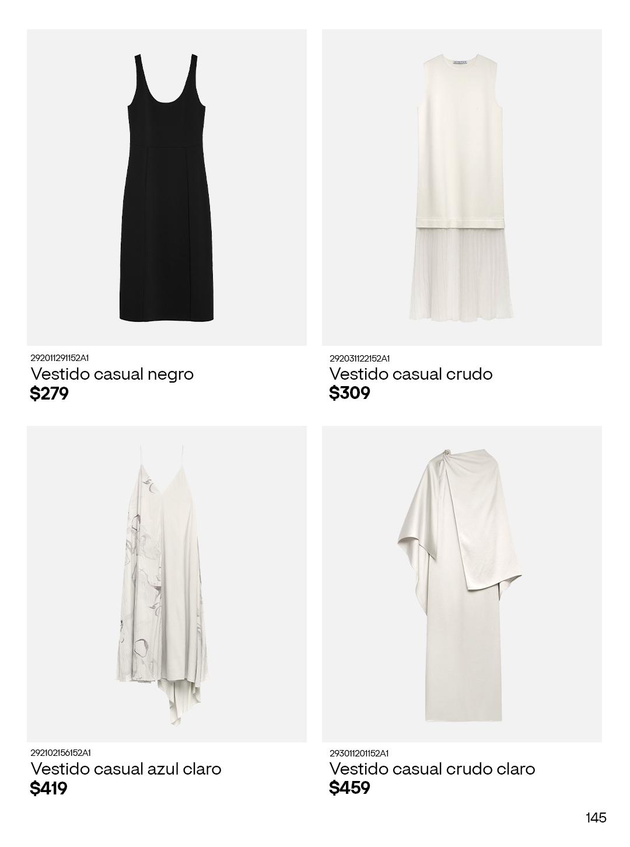Viewport: 630px width, 847px height.
Task: Select the $309 price label
Action: (x=349, y=393)
